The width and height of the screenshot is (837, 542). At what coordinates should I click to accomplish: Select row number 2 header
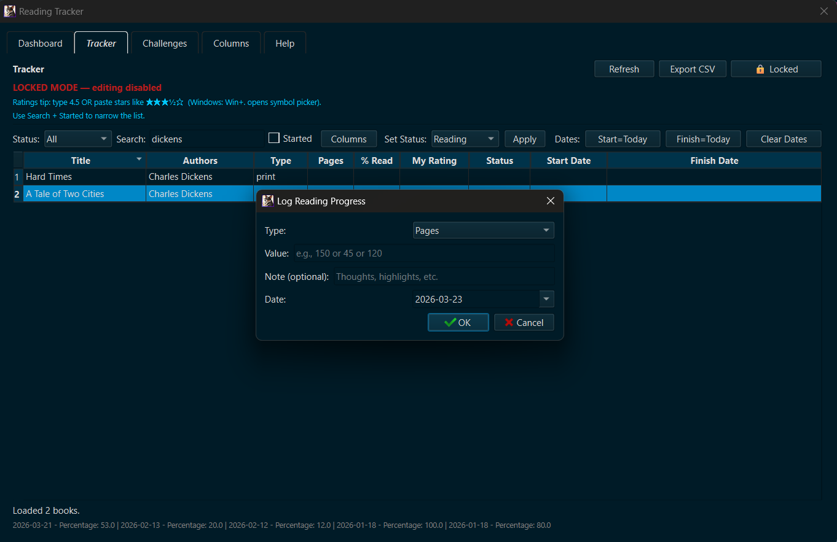pyautogui.click(x=18, y=193)
